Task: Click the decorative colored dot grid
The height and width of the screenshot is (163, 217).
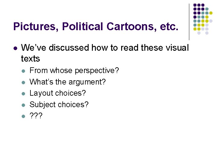Action: (x=203, y=19)
